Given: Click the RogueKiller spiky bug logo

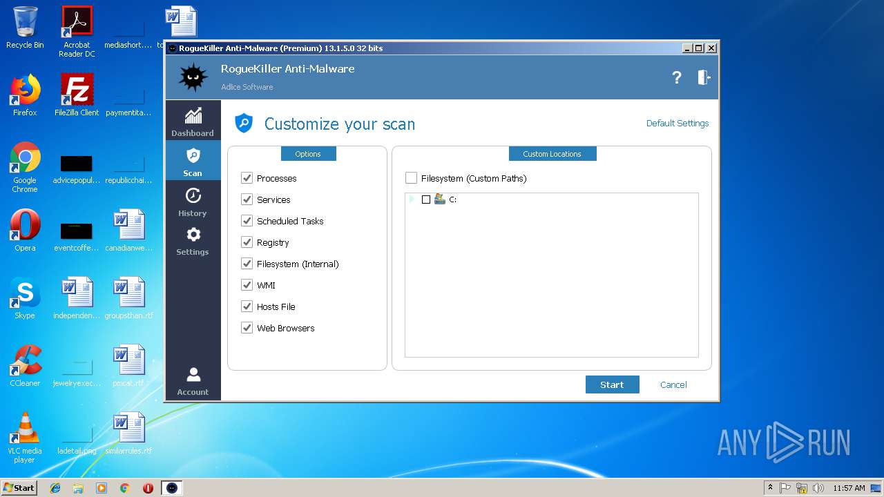Looking at the screenshot, I should pos(193,77).
